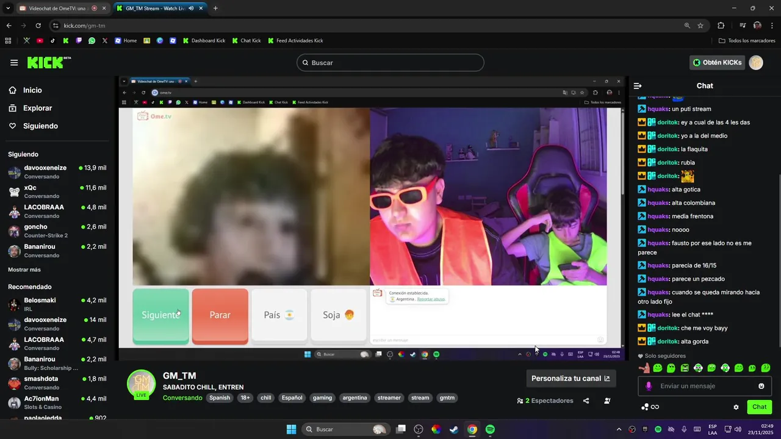
Task: Open site information button in address bar
Action: coord(56,26)
